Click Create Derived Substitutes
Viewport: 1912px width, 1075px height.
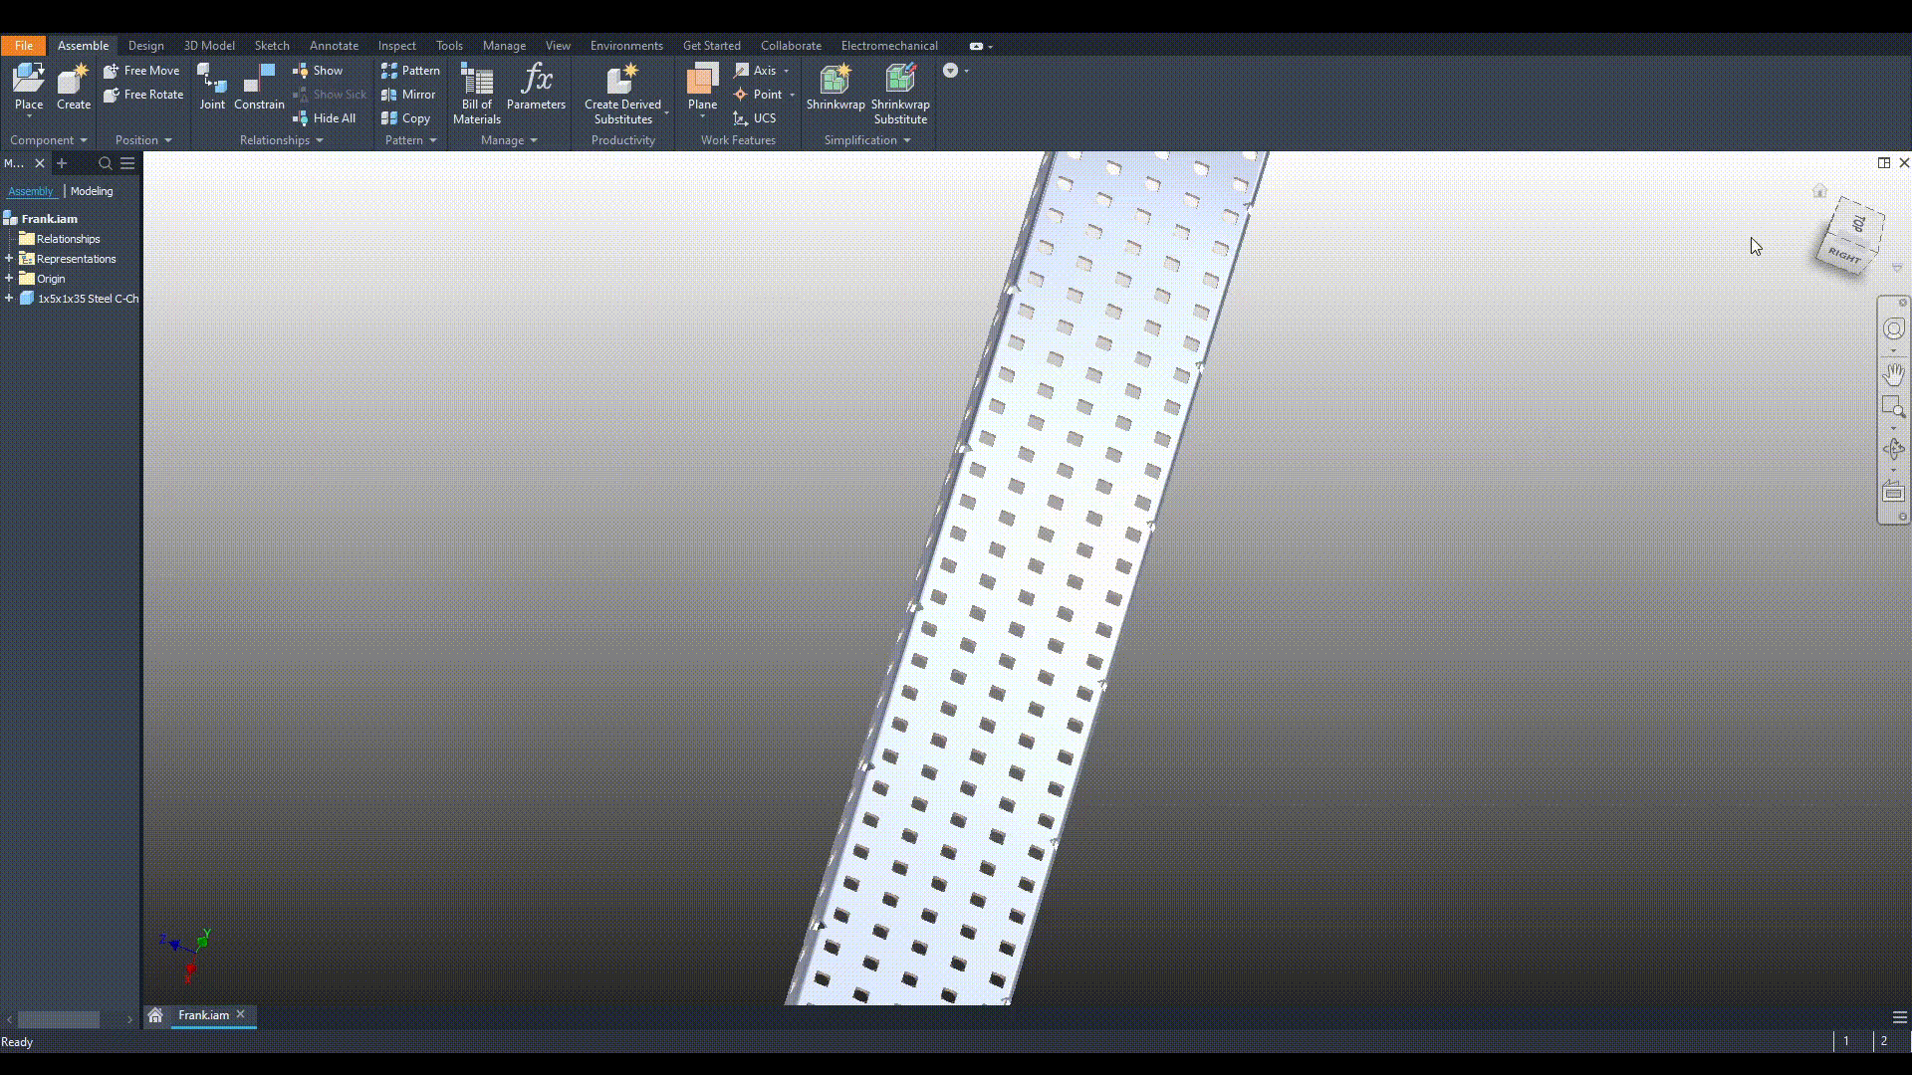click(622, 94)
